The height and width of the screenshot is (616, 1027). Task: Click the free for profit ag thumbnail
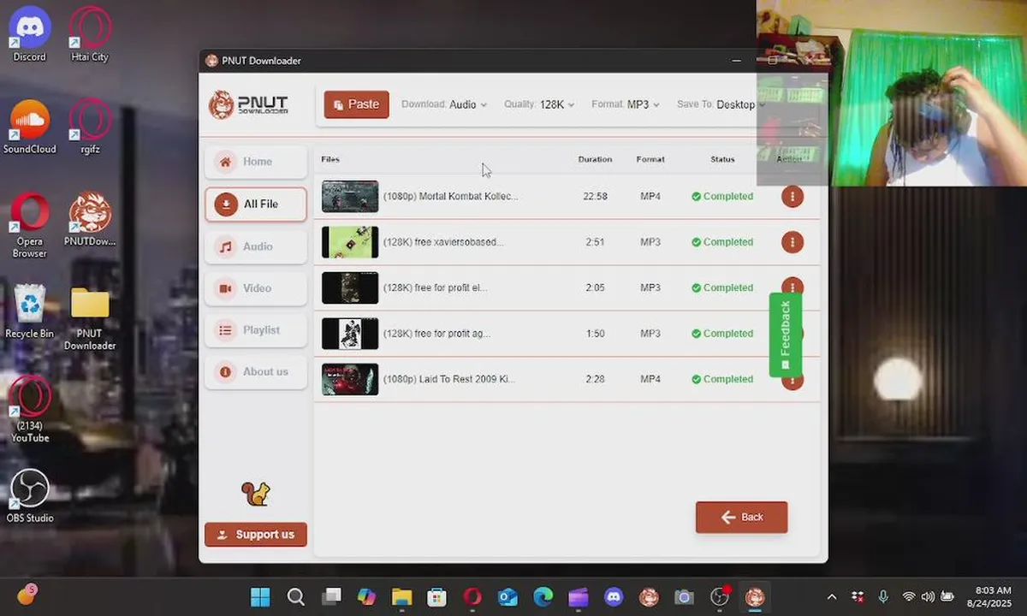[350, 334]
